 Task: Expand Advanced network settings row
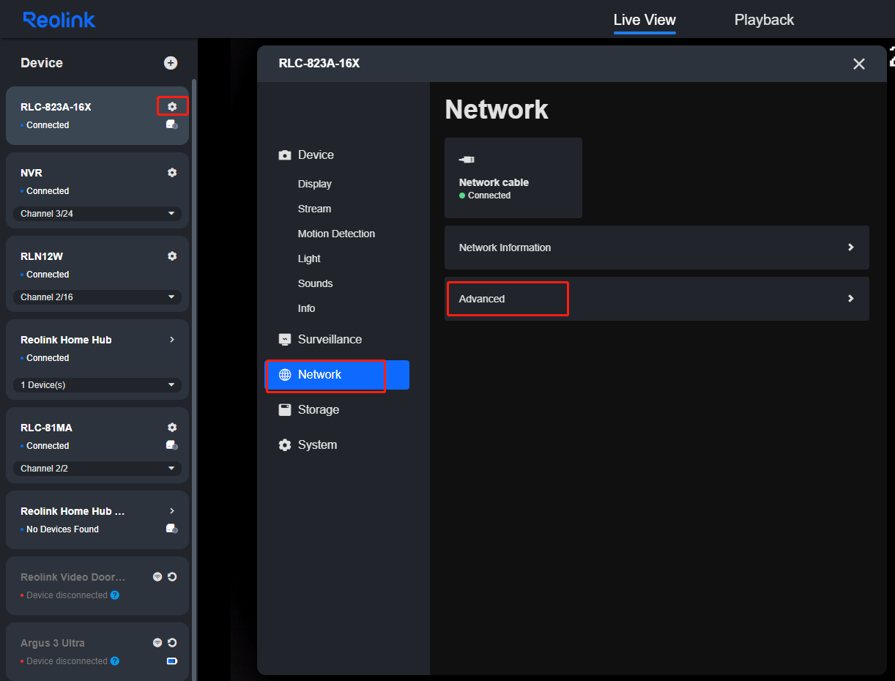(x=657, y=299)
